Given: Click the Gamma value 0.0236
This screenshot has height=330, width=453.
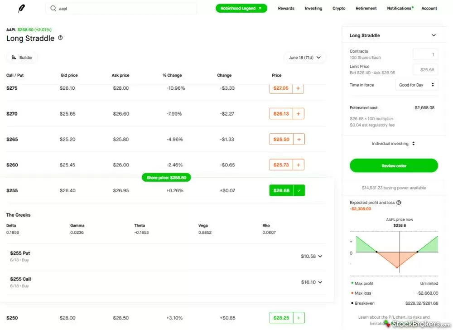Looking at the screenshot, I should 77,233.
